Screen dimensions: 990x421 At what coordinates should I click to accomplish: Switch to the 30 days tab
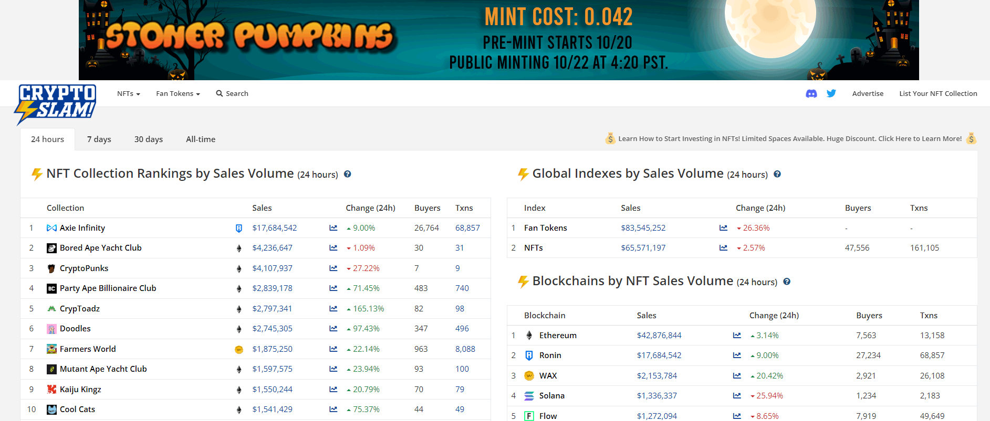(149, 139)
